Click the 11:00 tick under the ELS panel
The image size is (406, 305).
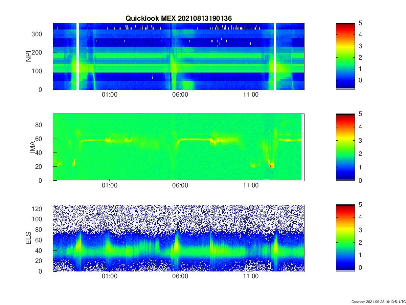point(251,276)
